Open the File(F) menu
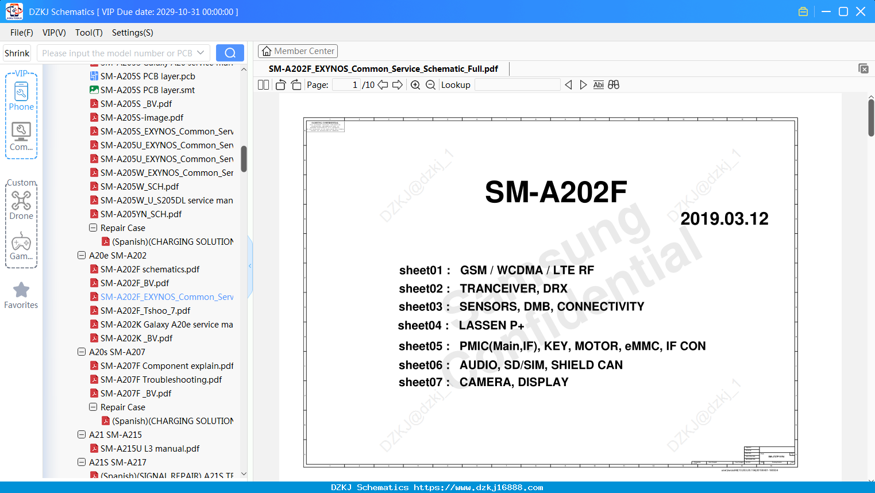 point(22,33)
